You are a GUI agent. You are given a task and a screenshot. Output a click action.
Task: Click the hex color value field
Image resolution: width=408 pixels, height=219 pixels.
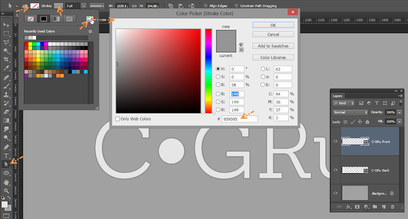click(240, 119)
